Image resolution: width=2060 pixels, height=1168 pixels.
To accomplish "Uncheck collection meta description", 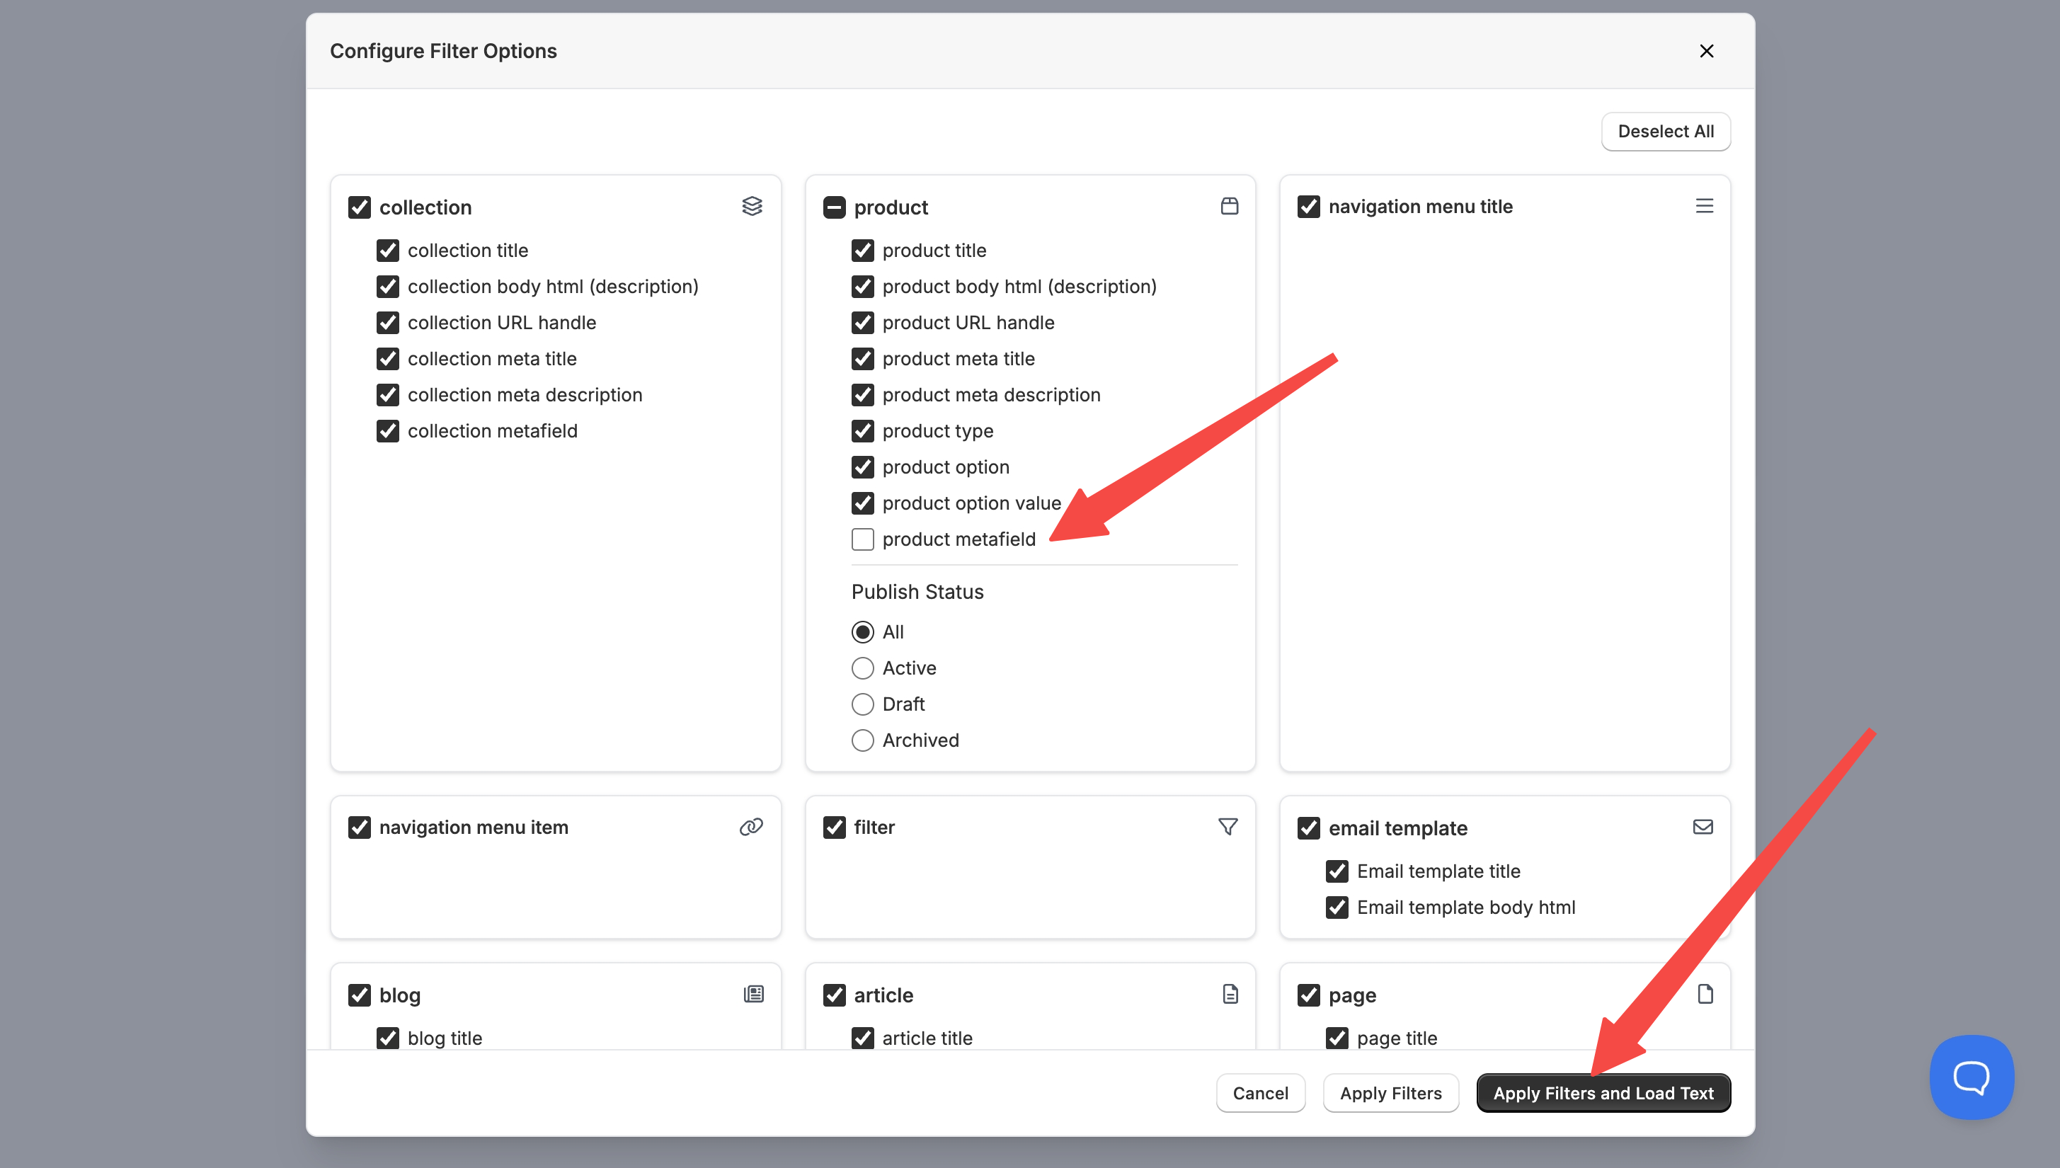I will 387,395.
